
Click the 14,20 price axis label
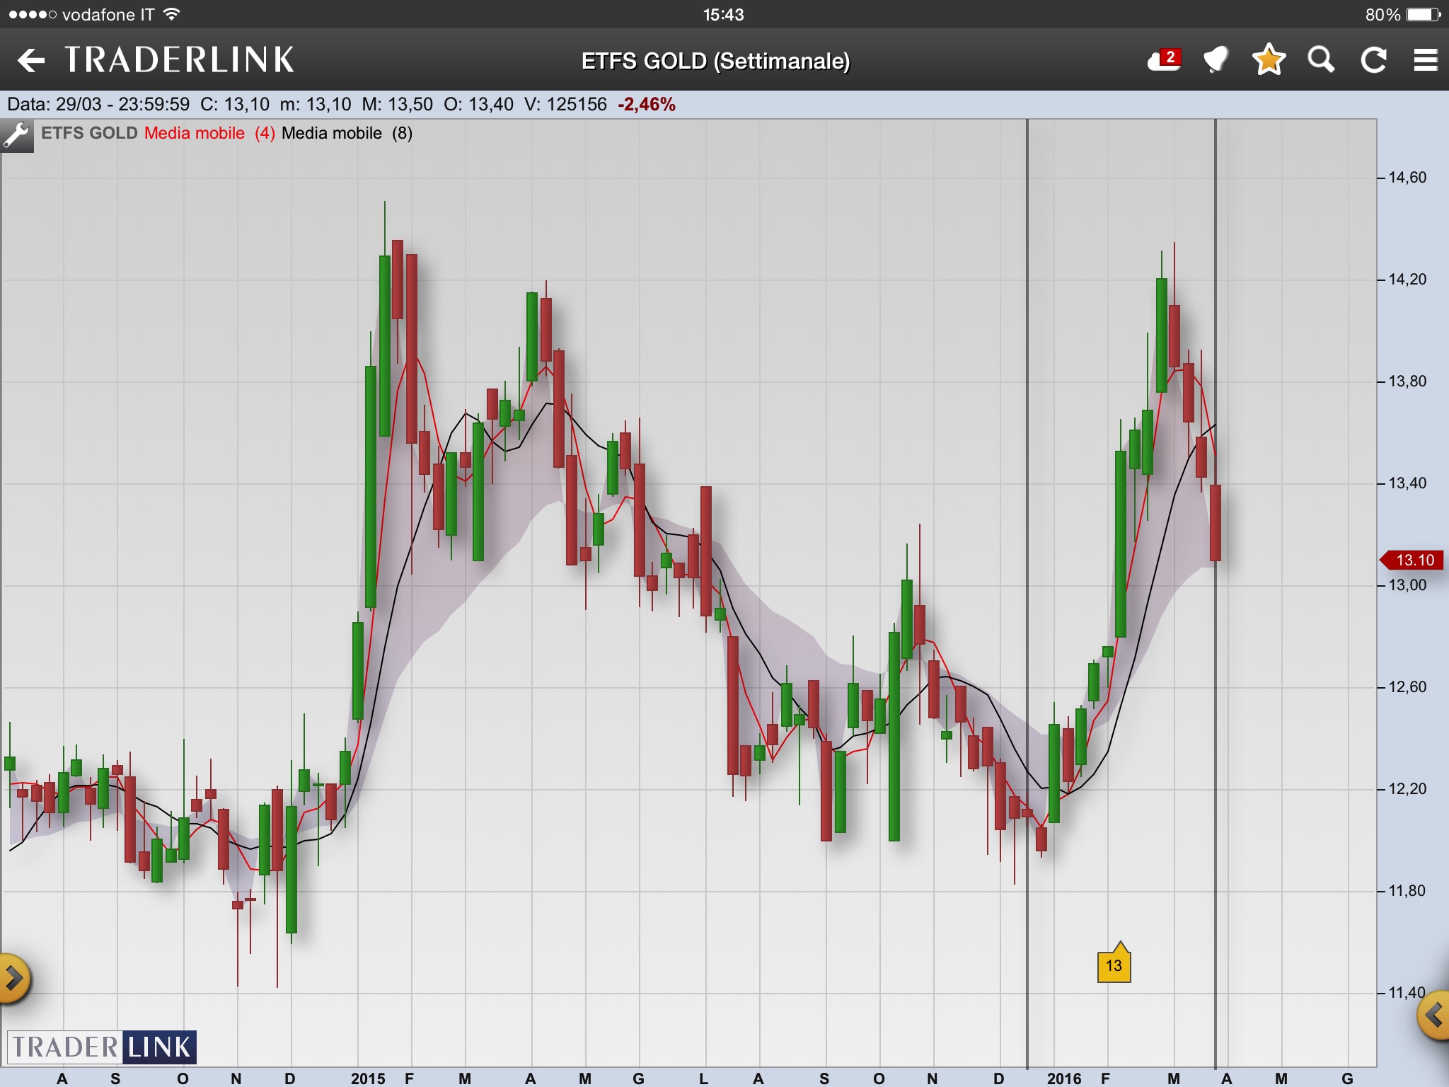point(1407,280)
